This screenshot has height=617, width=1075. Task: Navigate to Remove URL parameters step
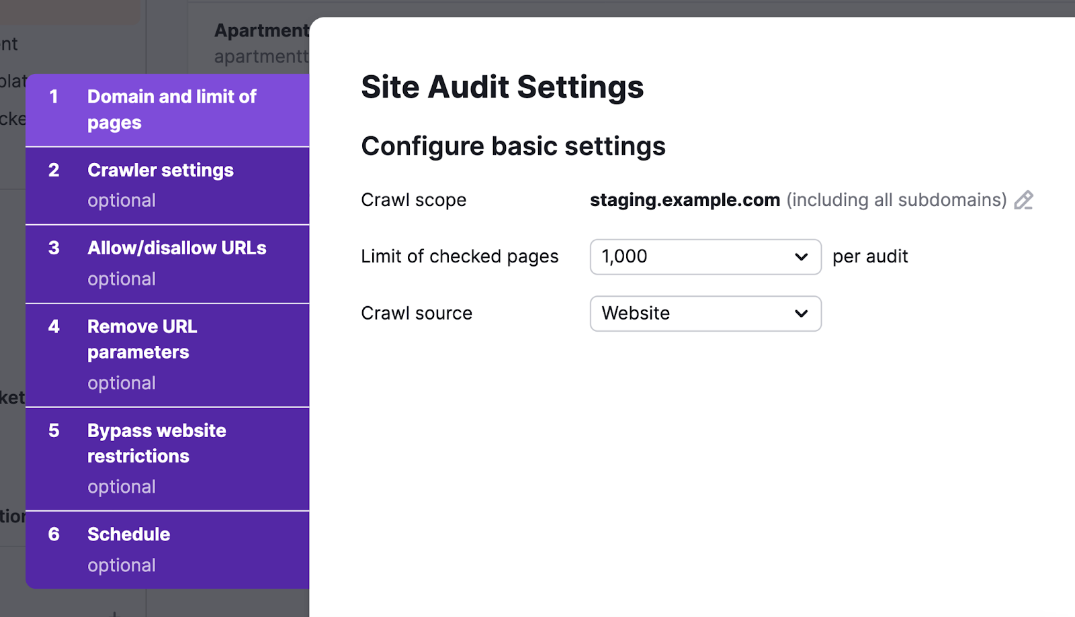point(141,339)
